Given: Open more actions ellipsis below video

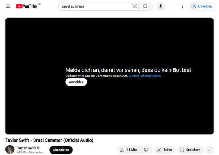Looking at the screenshot, I should (210, 150).
